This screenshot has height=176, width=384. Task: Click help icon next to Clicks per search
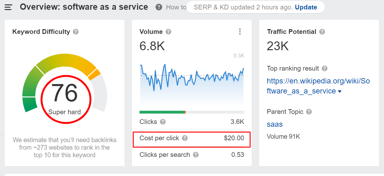tap(196, 155)
